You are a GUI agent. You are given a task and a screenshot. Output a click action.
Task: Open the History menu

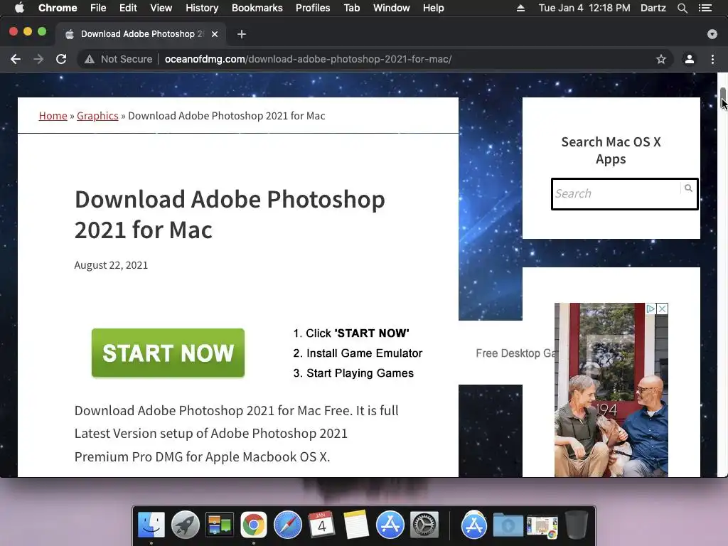coord(202,8)
